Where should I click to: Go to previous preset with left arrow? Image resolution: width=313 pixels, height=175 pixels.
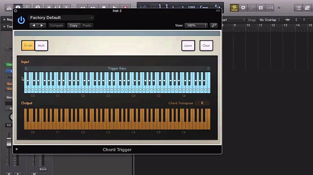coord(34,26)
